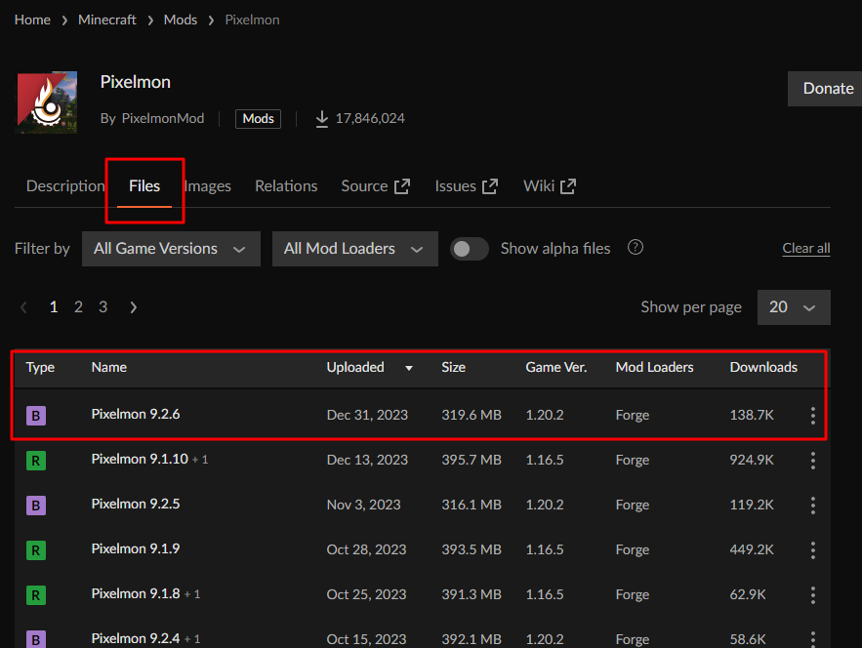
Task: Click the external link icon next to Issues
Action: coord(490,186)
